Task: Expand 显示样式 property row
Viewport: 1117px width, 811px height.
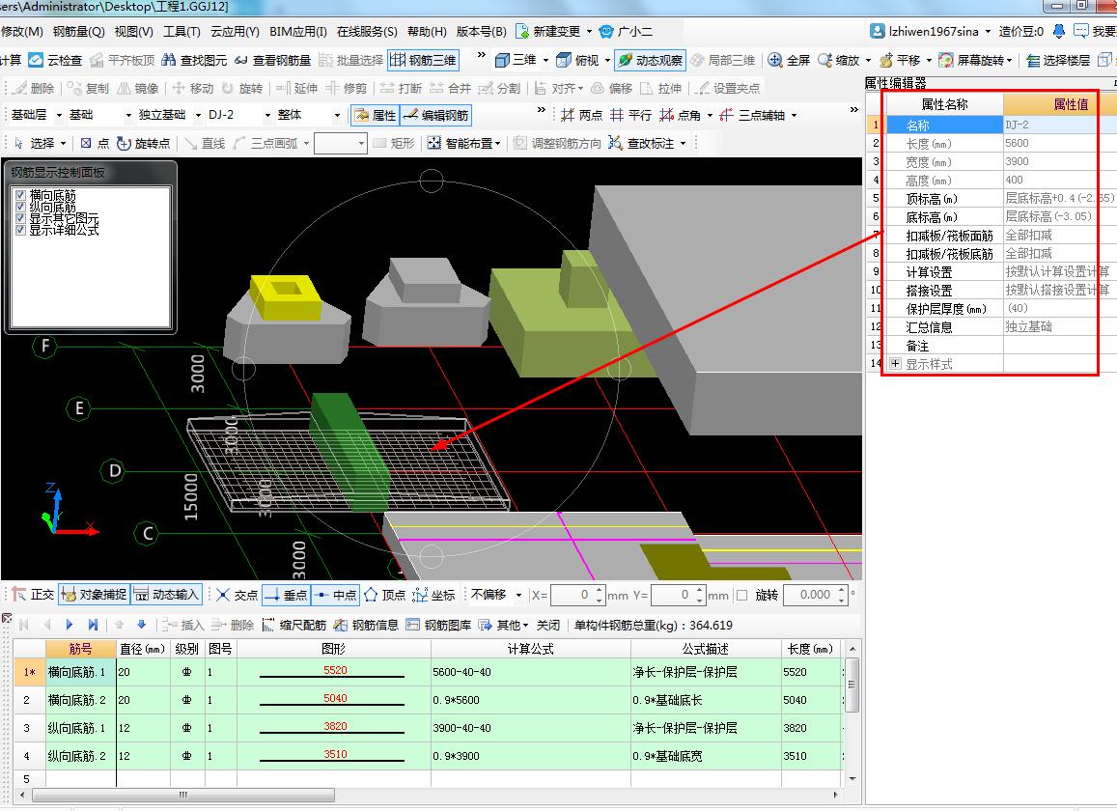Action: (896, 364)
